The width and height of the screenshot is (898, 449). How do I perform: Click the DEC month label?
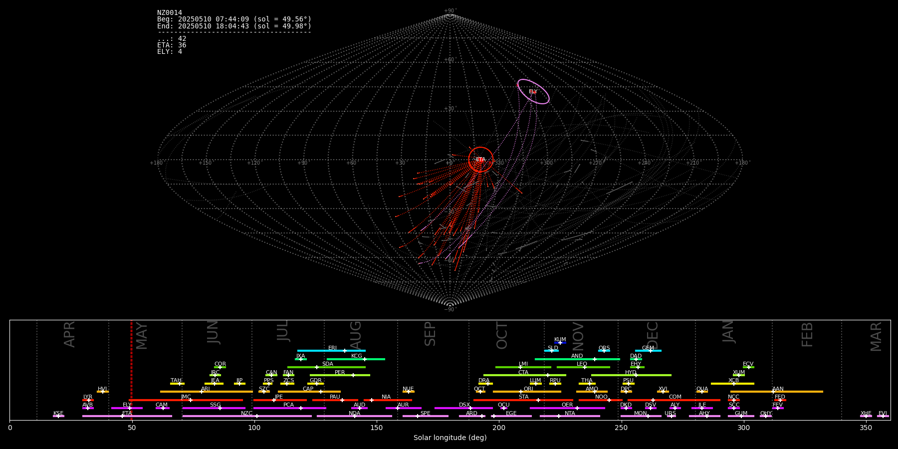(653, 335)
